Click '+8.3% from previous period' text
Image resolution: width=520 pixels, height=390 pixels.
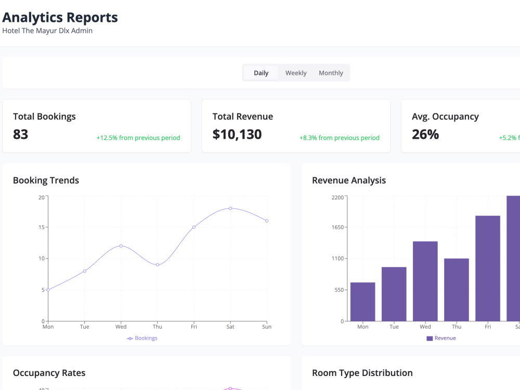[339, 138]
